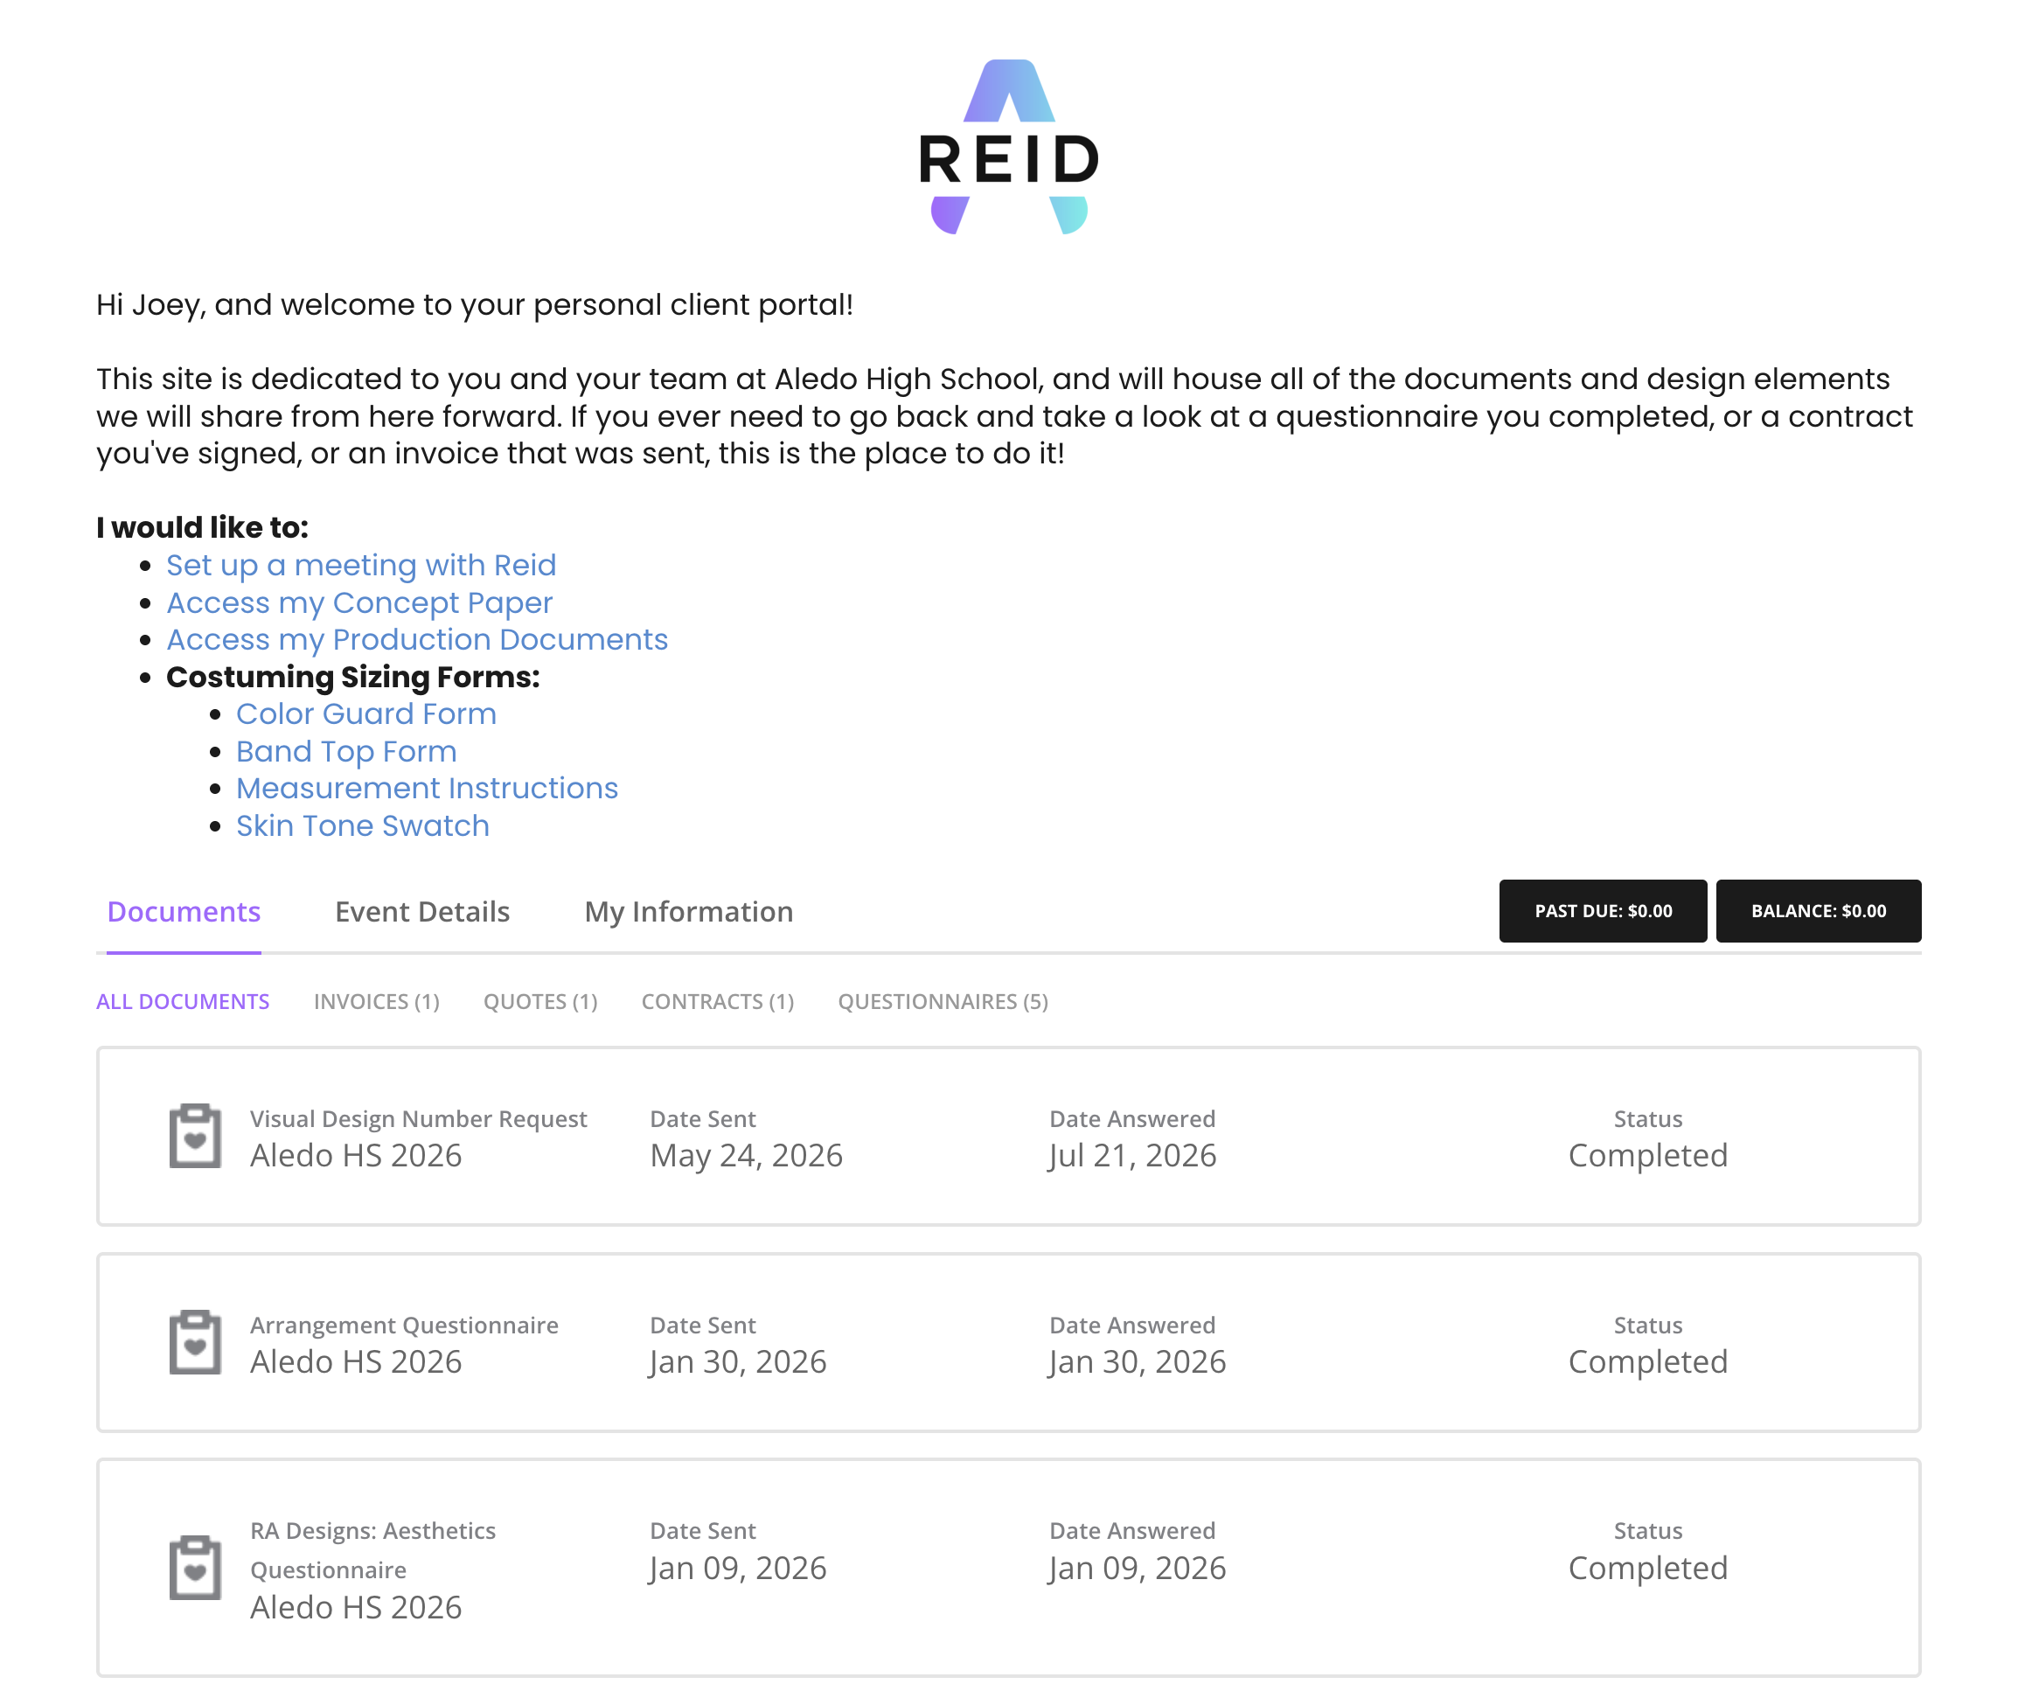The image size is (2018, 1698).
Task: Show All Documents filter
Action: click(183, 1001)
